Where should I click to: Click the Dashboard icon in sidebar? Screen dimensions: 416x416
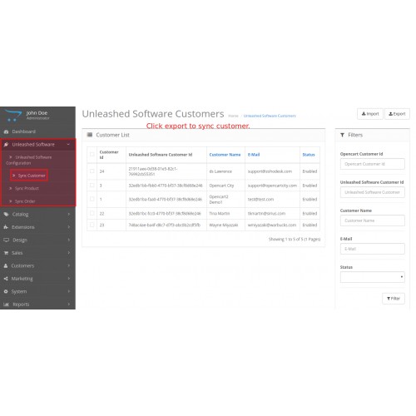point(6,131)
